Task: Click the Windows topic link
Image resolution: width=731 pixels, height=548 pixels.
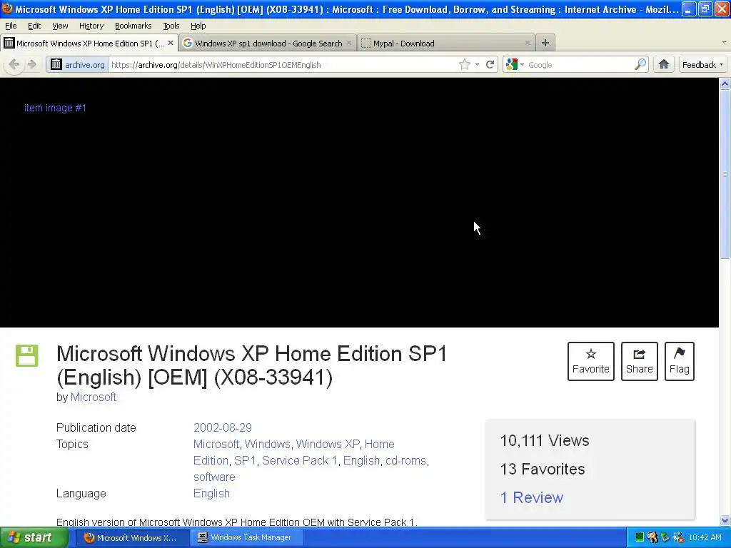Action: point(267,444)
